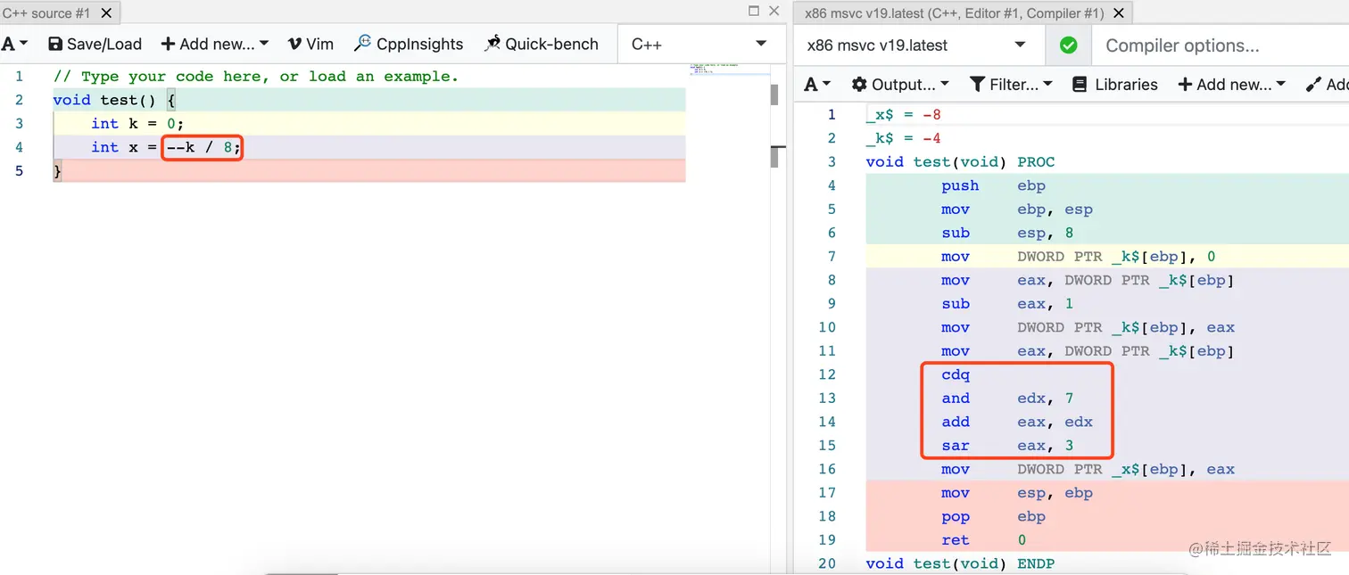Click 'push ebp' assembly line
The width and height of the screenshot is (1349, 575).
tap(992, 185)
